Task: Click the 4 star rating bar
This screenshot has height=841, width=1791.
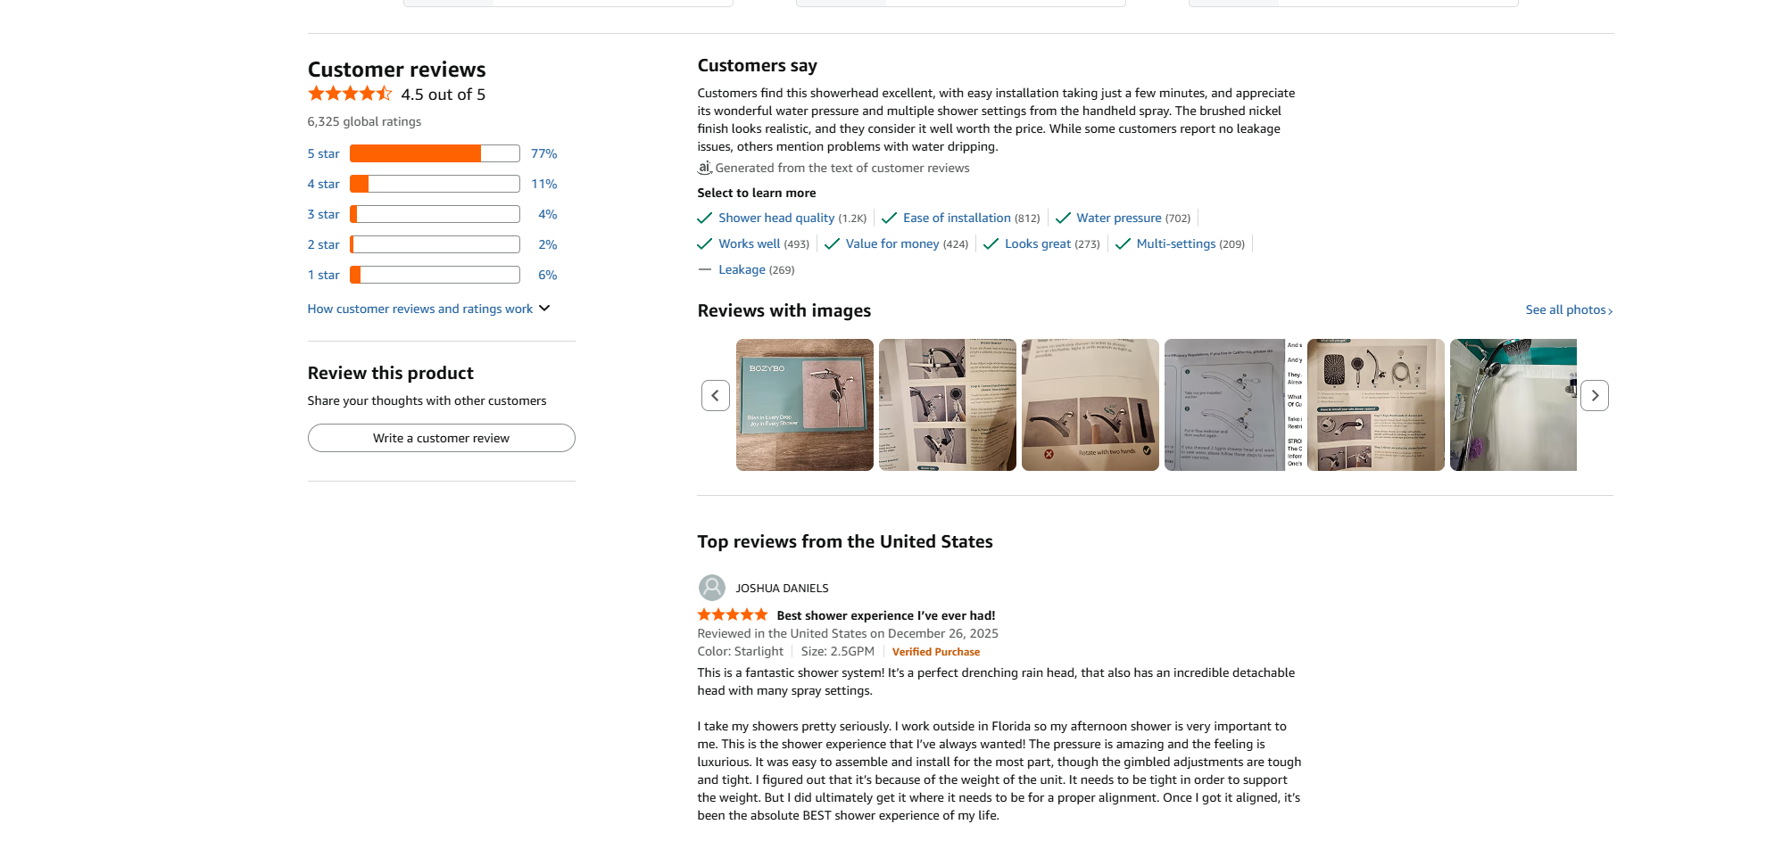Action: coord(435,184)
